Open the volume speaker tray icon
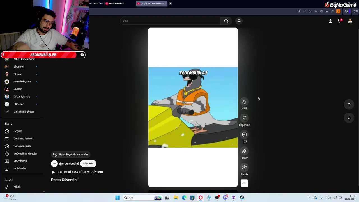The width and height of the screenshot is (359, 202). point(340,198)
